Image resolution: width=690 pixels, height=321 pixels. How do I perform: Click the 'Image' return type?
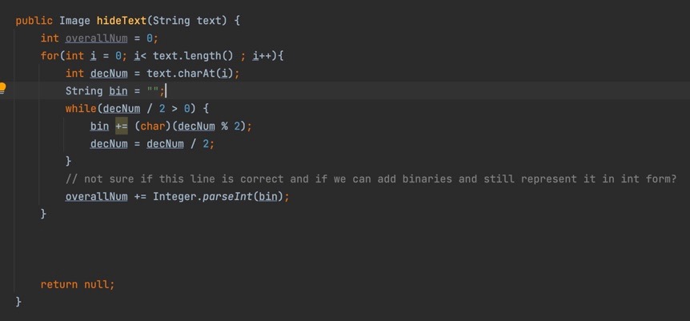point(74,20)
